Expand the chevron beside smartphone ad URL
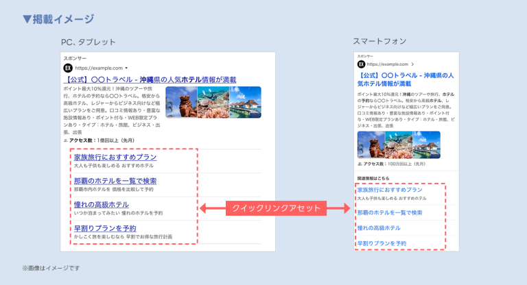 412,64
